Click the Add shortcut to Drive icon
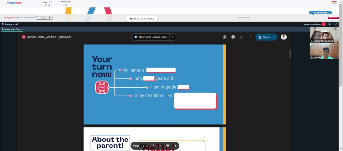Screen dimensions: 343x151 click(x=225, y=37)
